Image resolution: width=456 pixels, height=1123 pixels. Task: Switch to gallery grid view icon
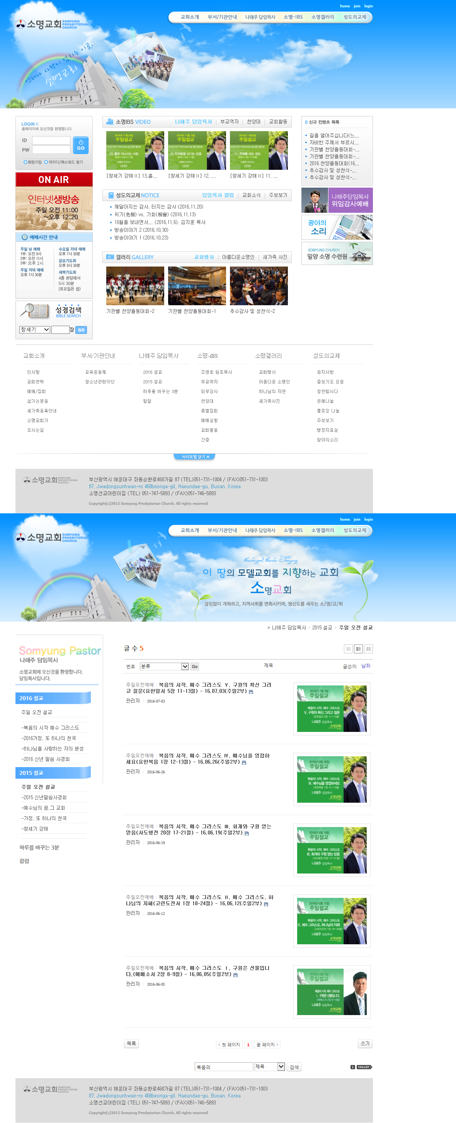368,649
